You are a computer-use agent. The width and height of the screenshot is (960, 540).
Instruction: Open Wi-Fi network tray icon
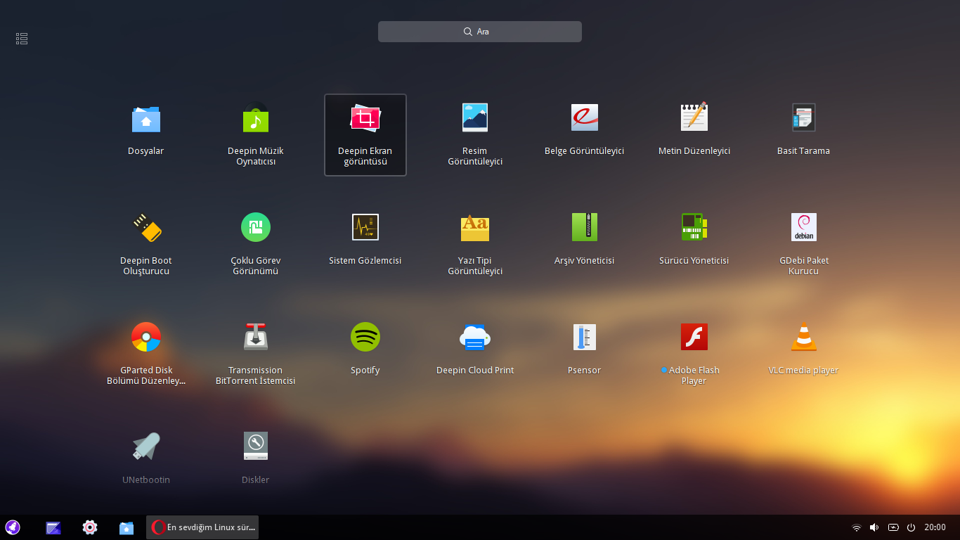point(856,527)
